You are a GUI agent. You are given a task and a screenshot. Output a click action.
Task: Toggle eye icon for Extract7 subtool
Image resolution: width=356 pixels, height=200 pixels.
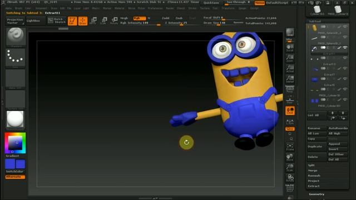(x=345, y=68)
